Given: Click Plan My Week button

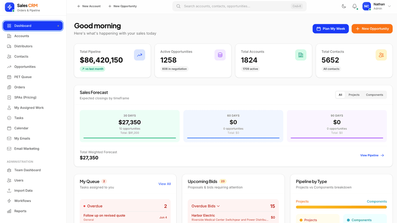Looking at the screenshot, I should tap(331, 28).
